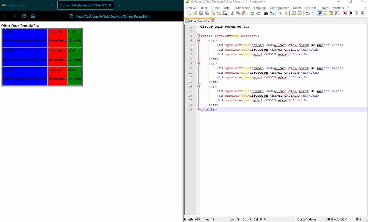Cut selection with scissors icon

(233, 13)
